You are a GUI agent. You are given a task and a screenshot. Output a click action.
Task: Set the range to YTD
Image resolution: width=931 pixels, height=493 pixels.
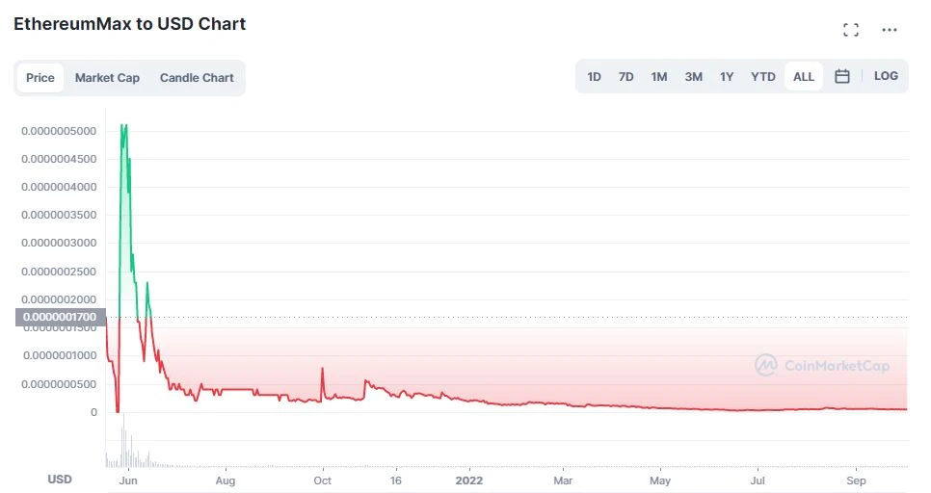pyautogui.click(x=763, y=76)
